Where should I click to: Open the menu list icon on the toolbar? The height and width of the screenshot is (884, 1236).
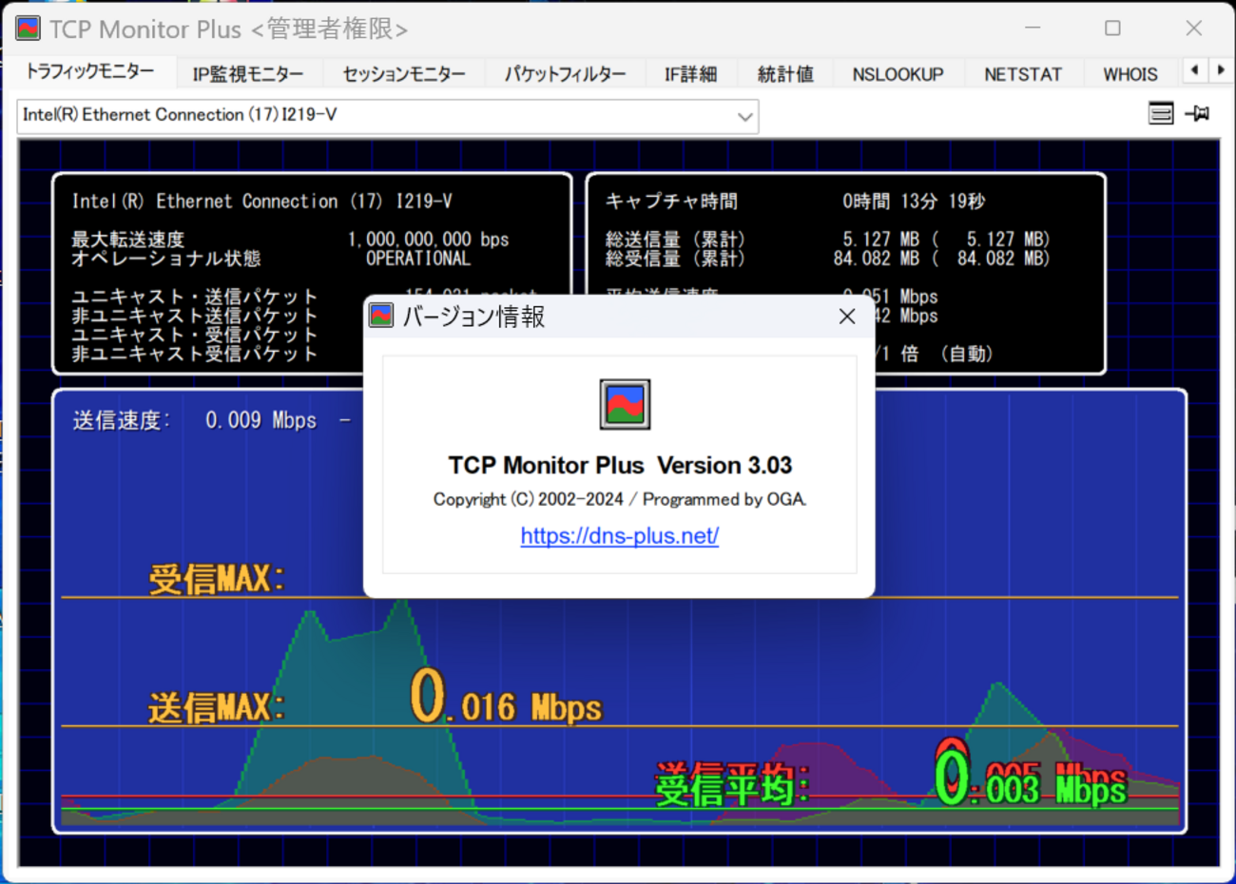[1160, 113]
